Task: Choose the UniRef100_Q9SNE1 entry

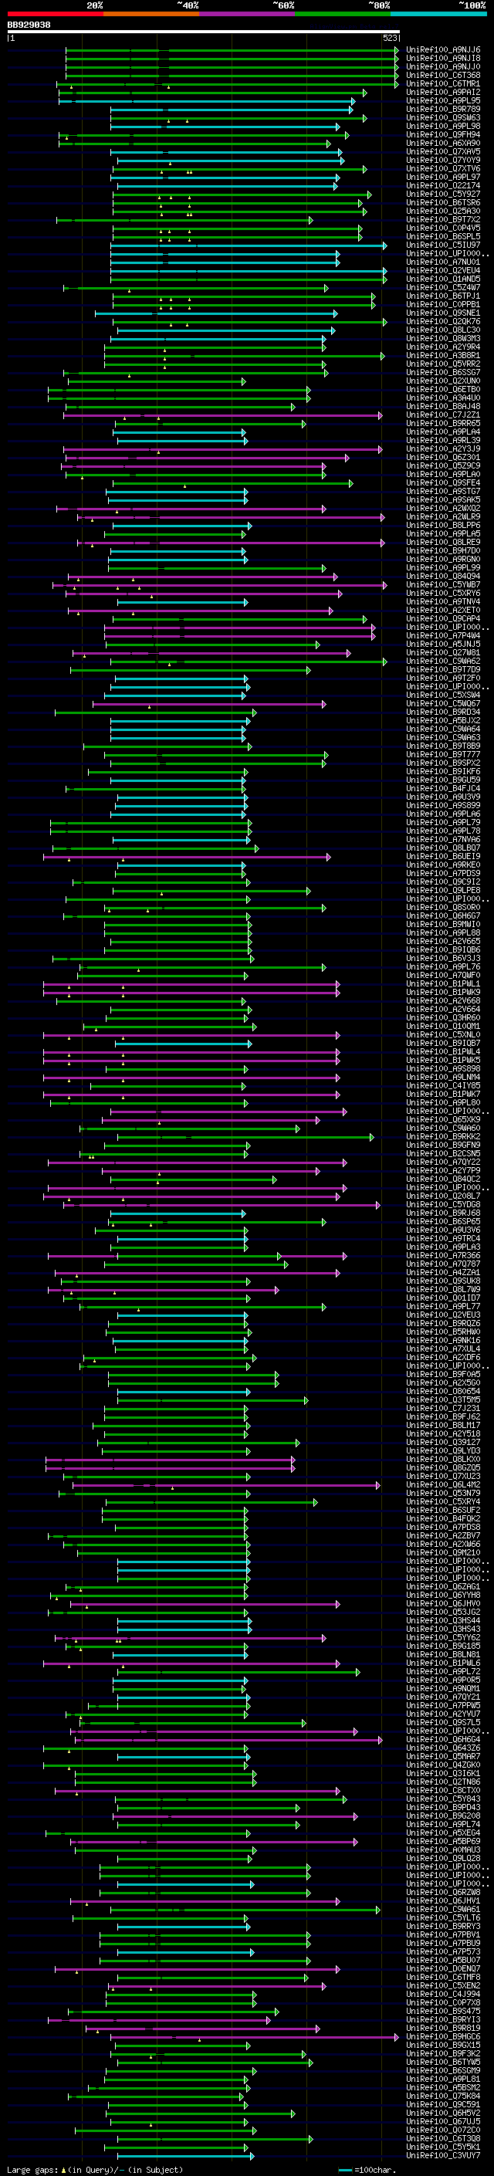Action: pyautogui.click(x=443, y=313)
